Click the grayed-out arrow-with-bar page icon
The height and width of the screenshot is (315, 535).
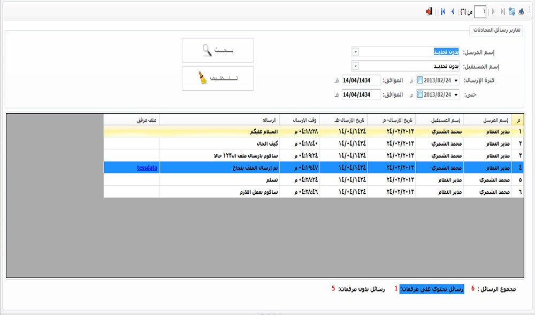tap(502, 11)
